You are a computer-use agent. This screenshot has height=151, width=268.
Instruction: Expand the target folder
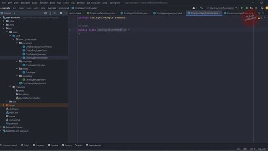tap(3, 105)
